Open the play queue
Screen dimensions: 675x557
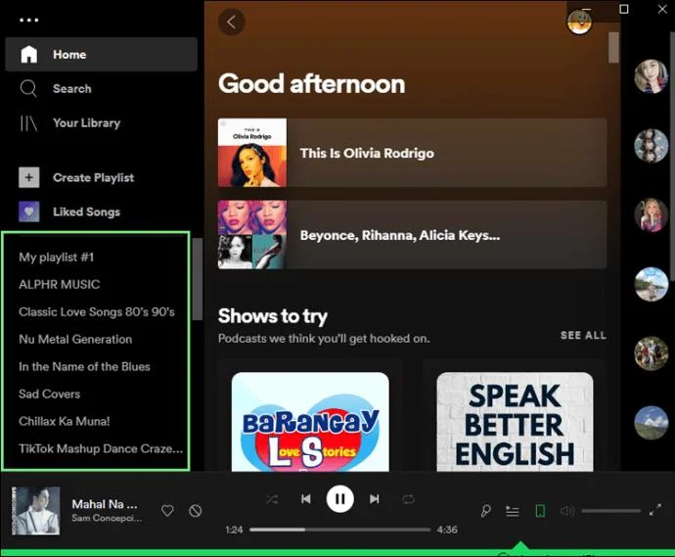513,511
